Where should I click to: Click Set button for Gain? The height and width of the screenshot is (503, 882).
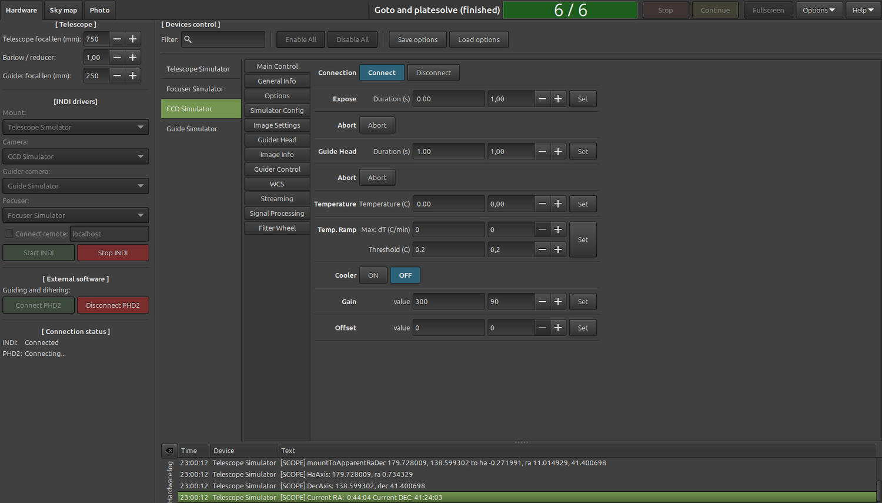pyautogui.click(x=583, y=301)
